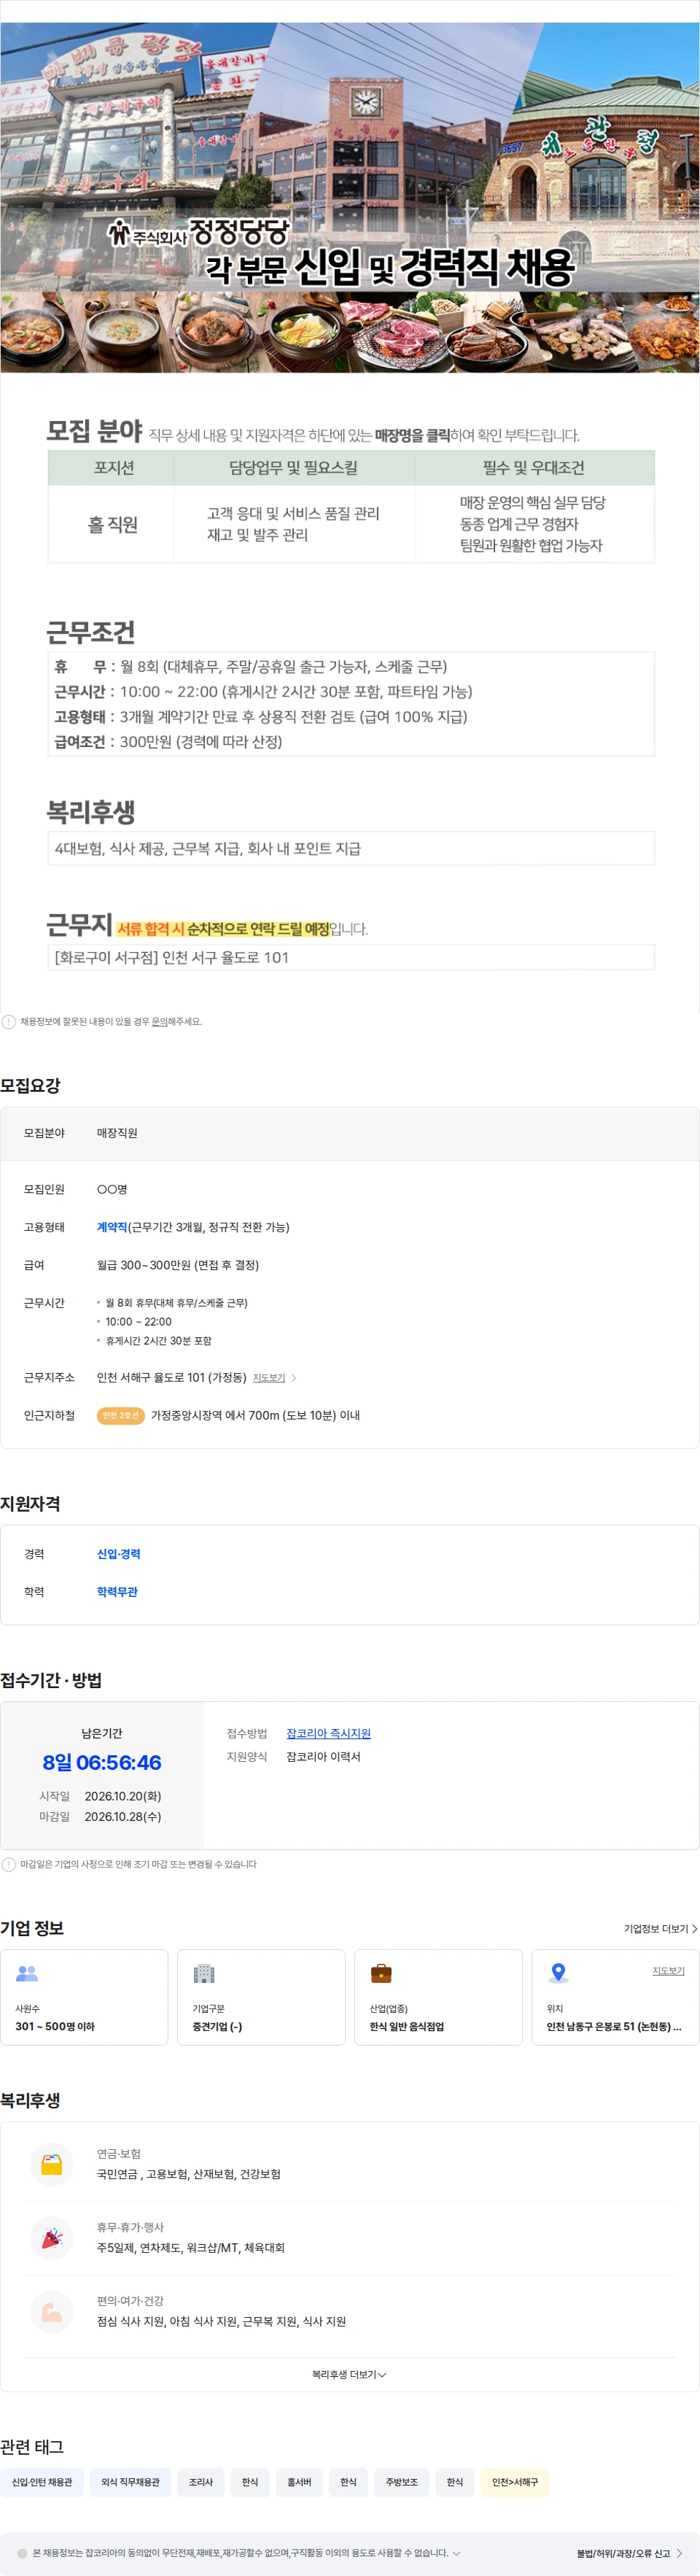Click the 학력무관 education link
700x2576 pixels.
(x=117, y=1592)
